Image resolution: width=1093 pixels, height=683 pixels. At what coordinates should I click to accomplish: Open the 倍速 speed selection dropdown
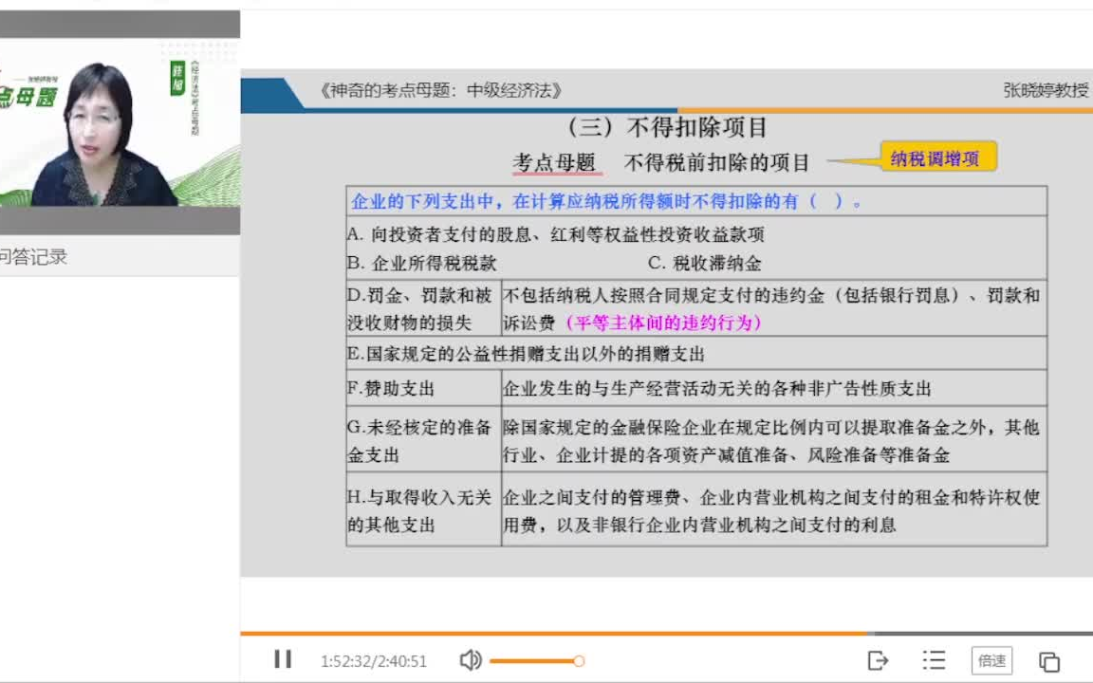[991, 659]
